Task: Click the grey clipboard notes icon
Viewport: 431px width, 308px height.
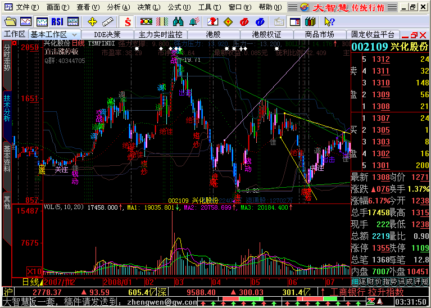Action: [x=279, y=21]
